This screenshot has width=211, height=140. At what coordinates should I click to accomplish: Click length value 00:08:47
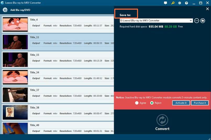[x=98, y=114]
